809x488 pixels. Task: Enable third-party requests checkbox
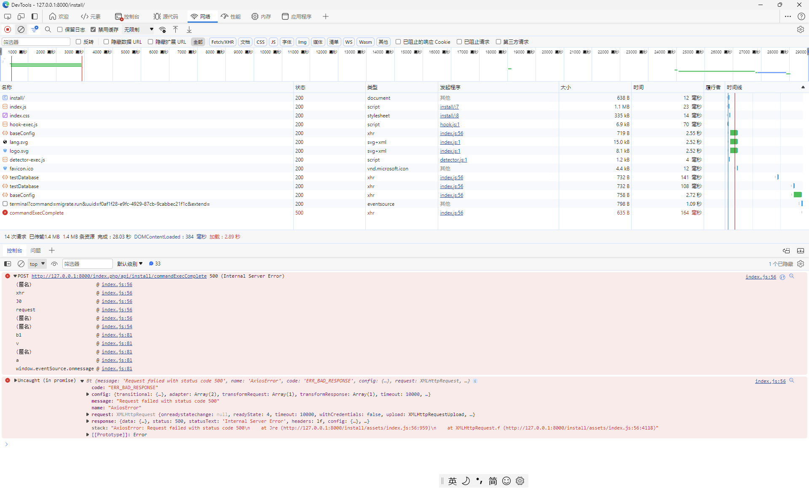coord(498,42)
